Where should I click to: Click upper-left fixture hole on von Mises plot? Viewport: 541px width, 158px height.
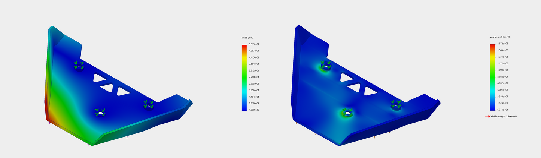click(325, 66)
